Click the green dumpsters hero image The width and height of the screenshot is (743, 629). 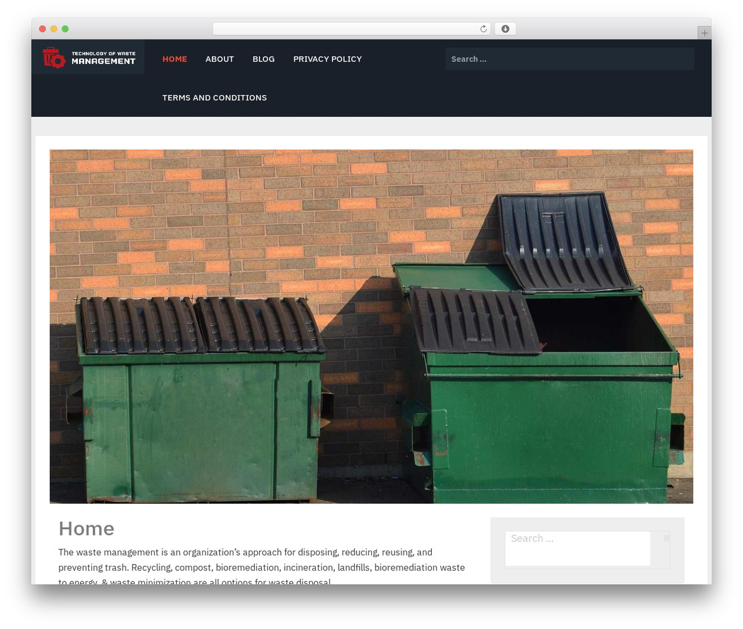[371, 327]
